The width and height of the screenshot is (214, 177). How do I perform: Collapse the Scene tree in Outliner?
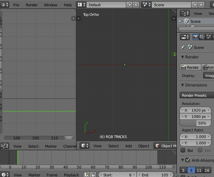pos(180,21)
